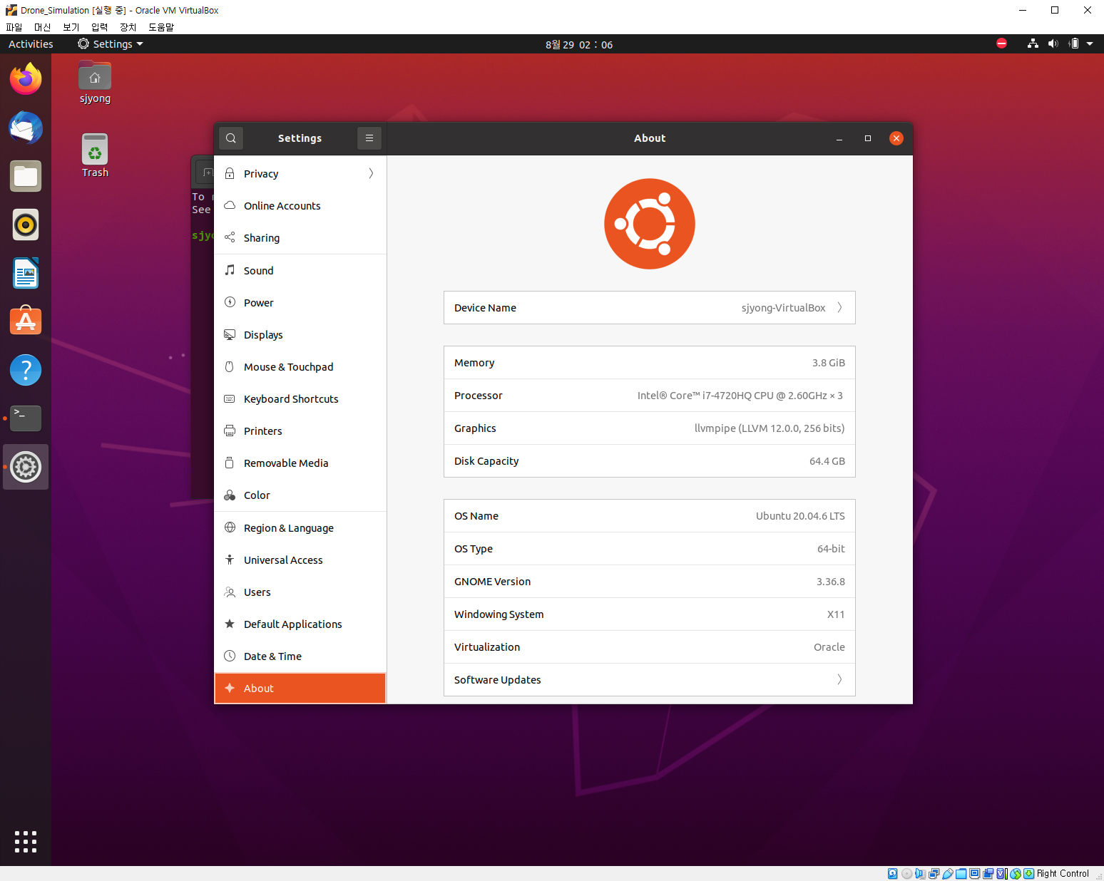Open VirtualBox 머신 menu

pyautogui.click(x=43, y=27)
